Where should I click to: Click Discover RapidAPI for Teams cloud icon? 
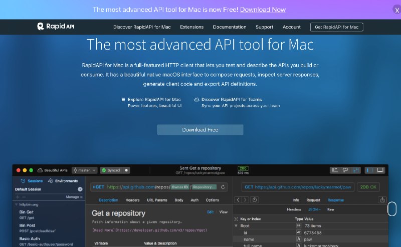(x=196, y=100)
